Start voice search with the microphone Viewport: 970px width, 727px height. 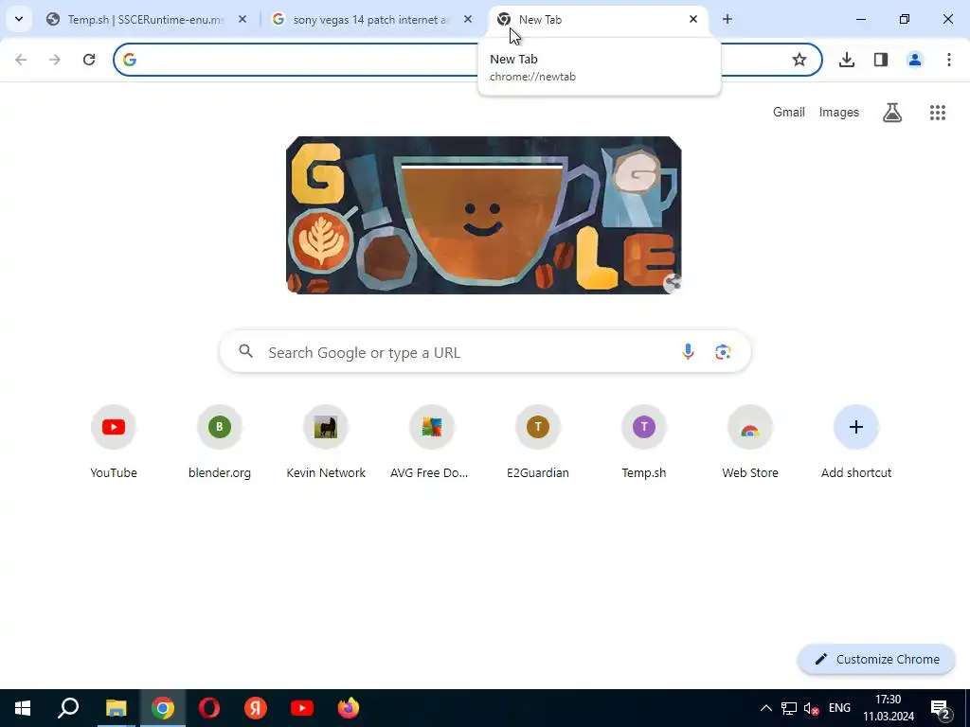pyautogui.click(x=688, y=352)
